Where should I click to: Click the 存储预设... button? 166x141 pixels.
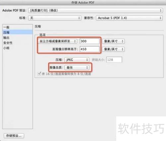pyautogui.click(x=14, y=136)
